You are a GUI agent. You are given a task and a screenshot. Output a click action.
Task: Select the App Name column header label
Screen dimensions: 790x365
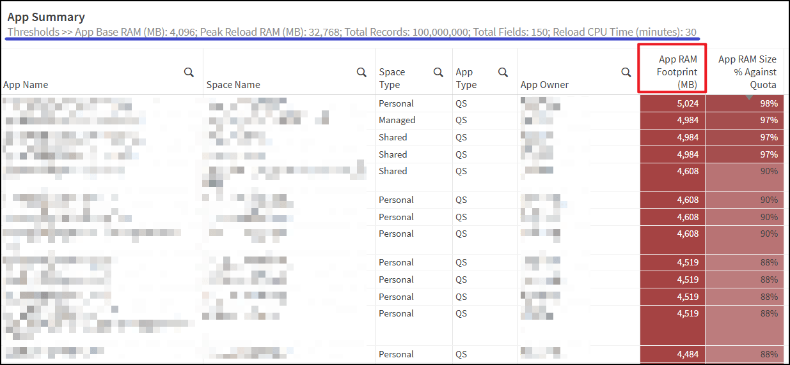pyautogui.click(x=26, y=85)
